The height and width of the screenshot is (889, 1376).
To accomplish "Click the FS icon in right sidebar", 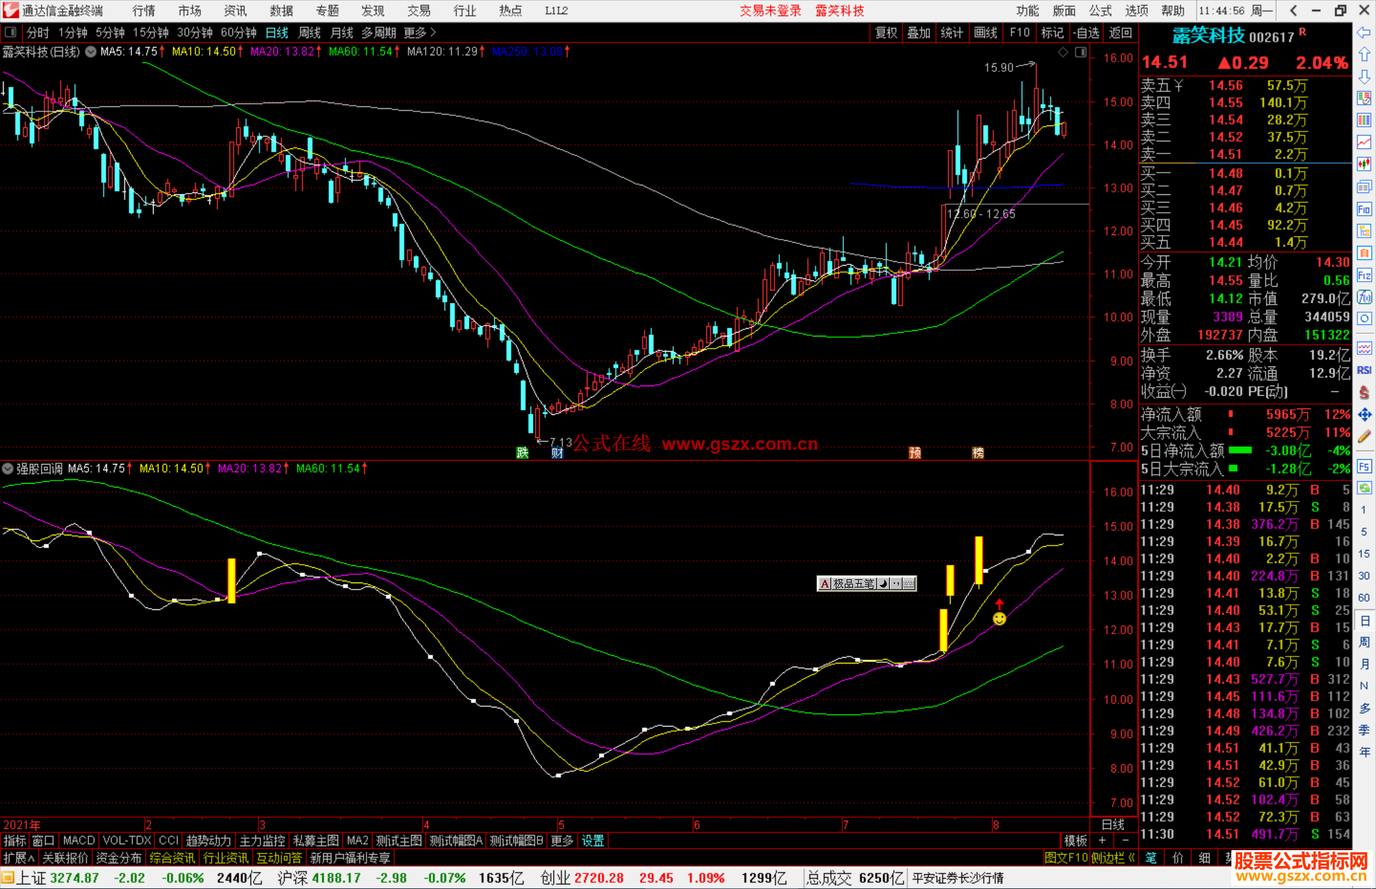I will tap(1364, 466).
